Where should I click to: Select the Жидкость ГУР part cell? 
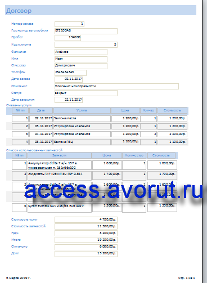[60, 176]
